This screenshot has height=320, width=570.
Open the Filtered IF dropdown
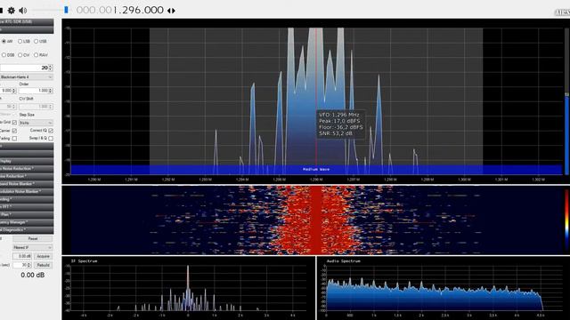(x=33, y=247)
